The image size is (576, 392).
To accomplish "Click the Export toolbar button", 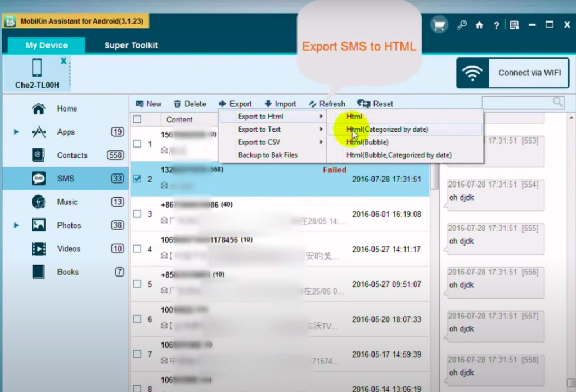I will [x=235, y=104].
